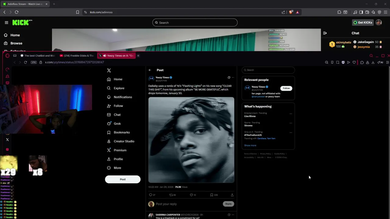Open Notifications in X navigation

coord(119,97)
